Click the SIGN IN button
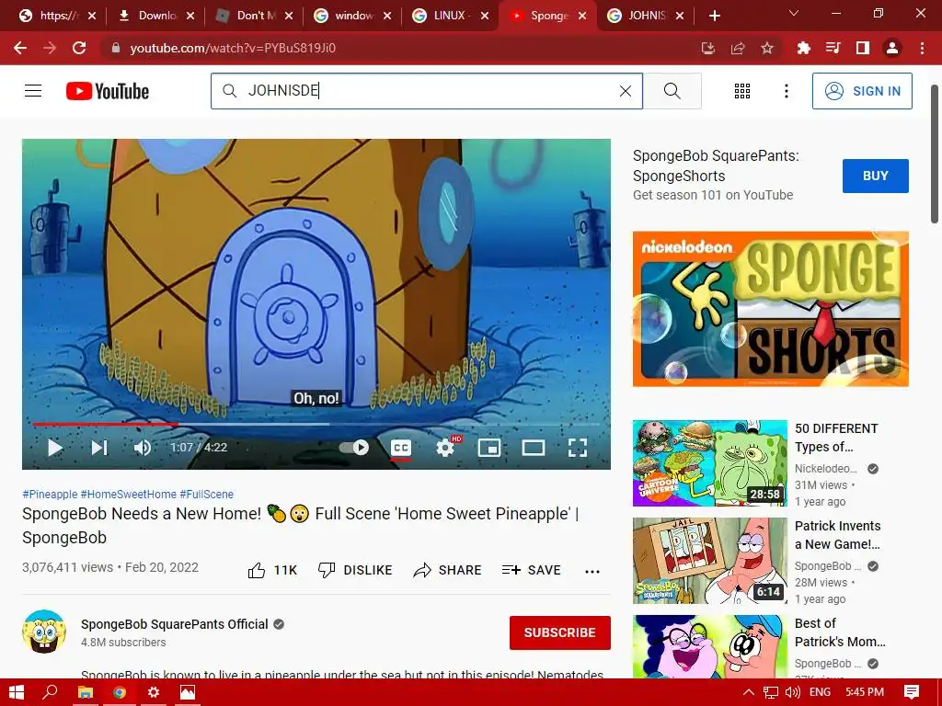Screen dimensions: 942x706 (x=861, y=91)
